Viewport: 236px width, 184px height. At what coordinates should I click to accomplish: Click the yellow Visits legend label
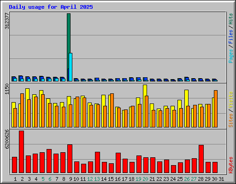tap(231, 100)
